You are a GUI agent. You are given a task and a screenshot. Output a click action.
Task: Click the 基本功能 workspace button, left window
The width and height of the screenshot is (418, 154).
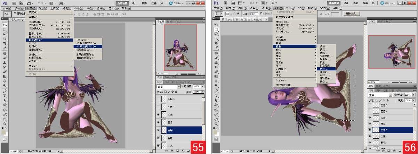[122, 3]
